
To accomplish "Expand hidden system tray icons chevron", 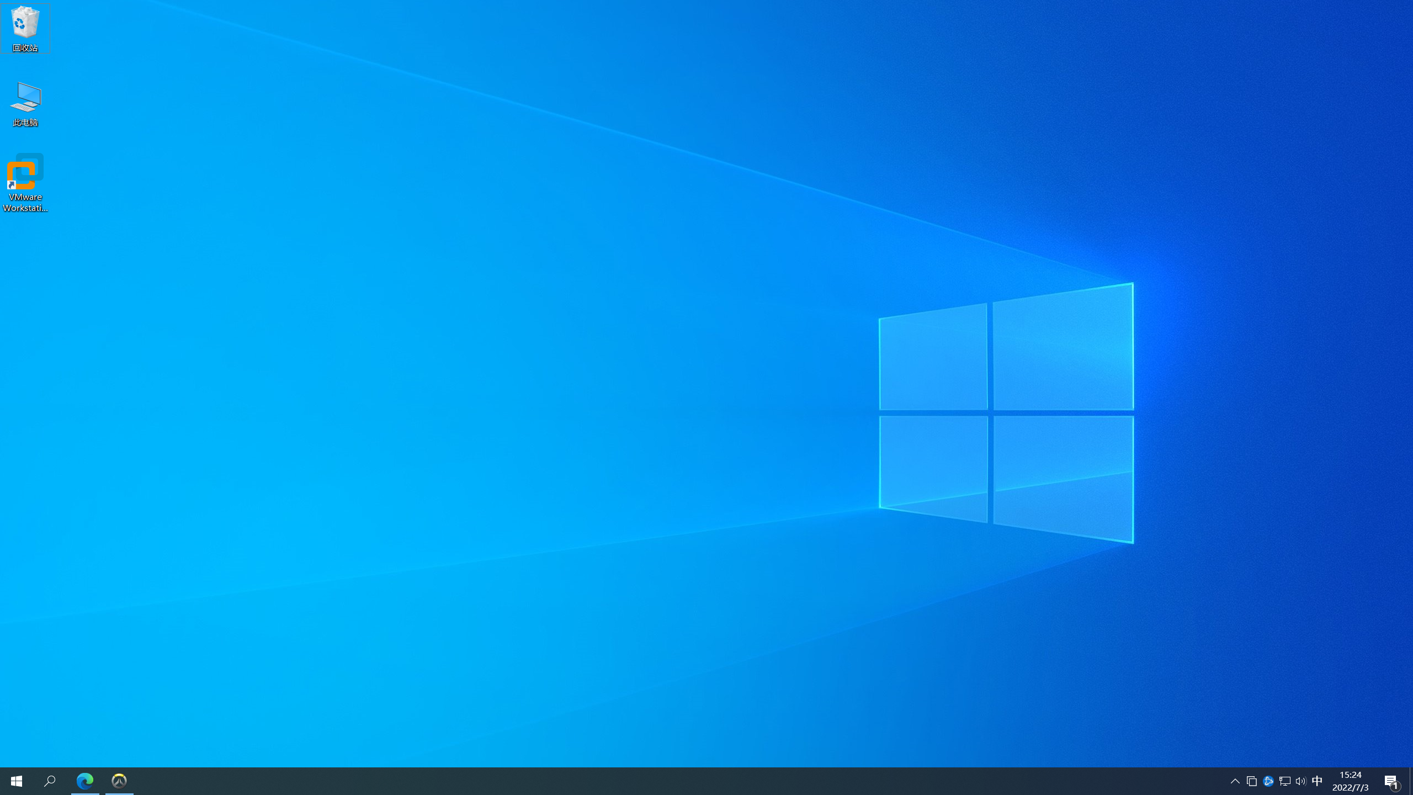I will (1235, 781).
